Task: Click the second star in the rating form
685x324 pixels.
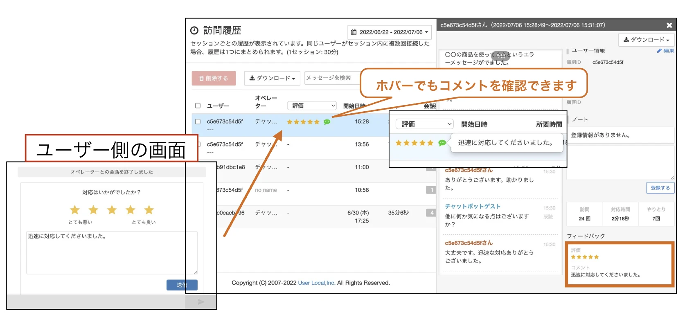Action: coord(93,210)
